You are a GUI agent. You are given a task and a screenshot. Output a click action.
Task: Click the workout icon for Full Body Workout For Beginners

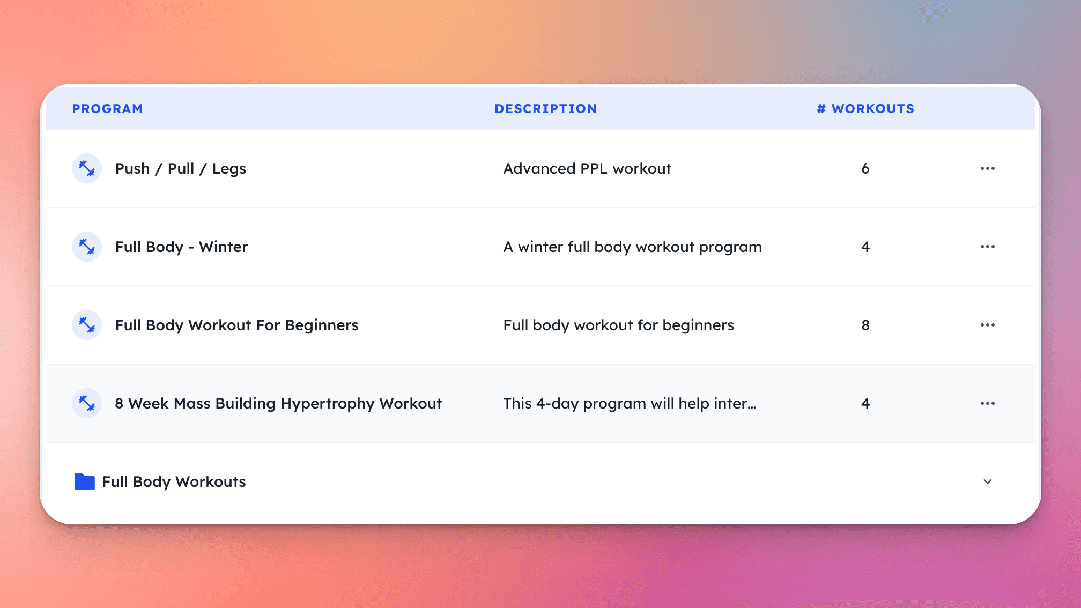(x=87, y=324)
